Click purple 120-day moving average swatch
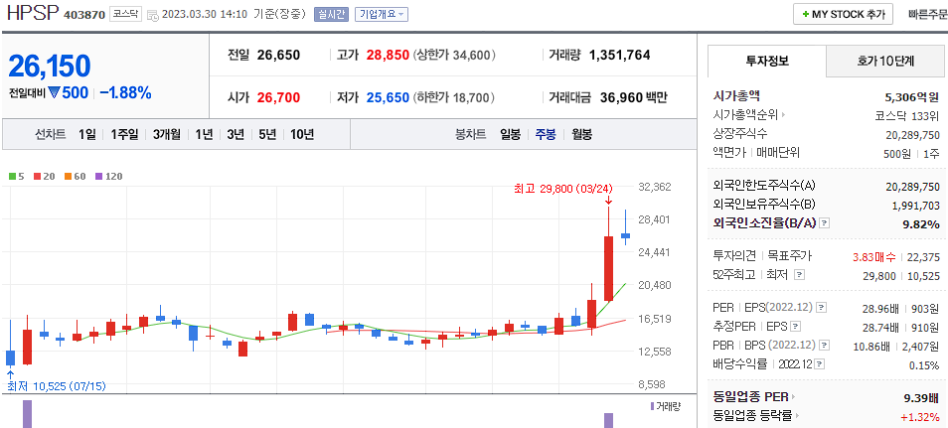This screenshot has height=428, width=948. tap(98, 177)
